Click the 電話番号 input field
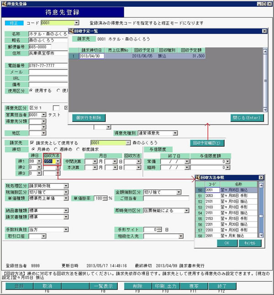Image resolution: width=274 pixels, height=295 pixels. tap(48, 65)
